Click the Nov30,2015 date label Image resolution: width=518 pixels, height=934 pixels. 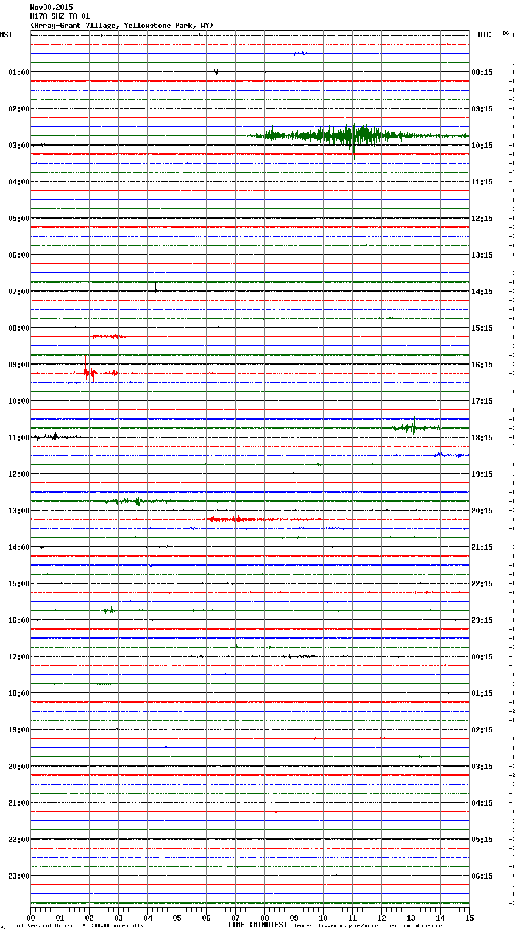pyautogui.click(x=51, y=7)
